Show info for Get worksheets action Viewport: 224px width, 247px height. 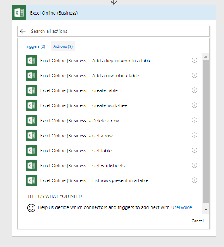click(x=195, y=165)
